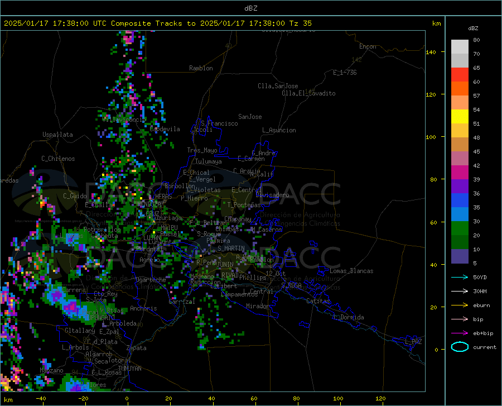Click the L_PAZ label
Image resolution: width=502 pixels, height=406 pixels.
click(413, 342)
